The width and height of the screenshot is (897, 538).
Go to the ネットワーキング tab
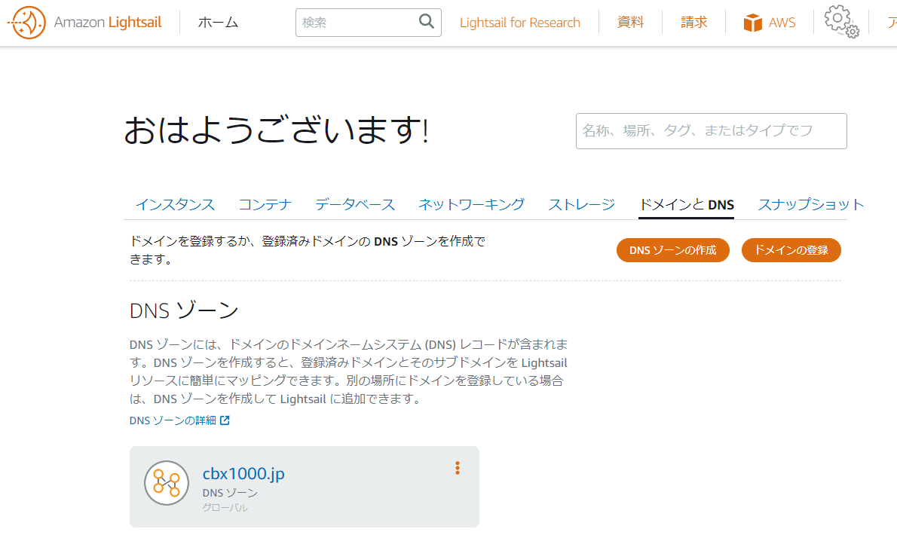[x=471, y=204]
